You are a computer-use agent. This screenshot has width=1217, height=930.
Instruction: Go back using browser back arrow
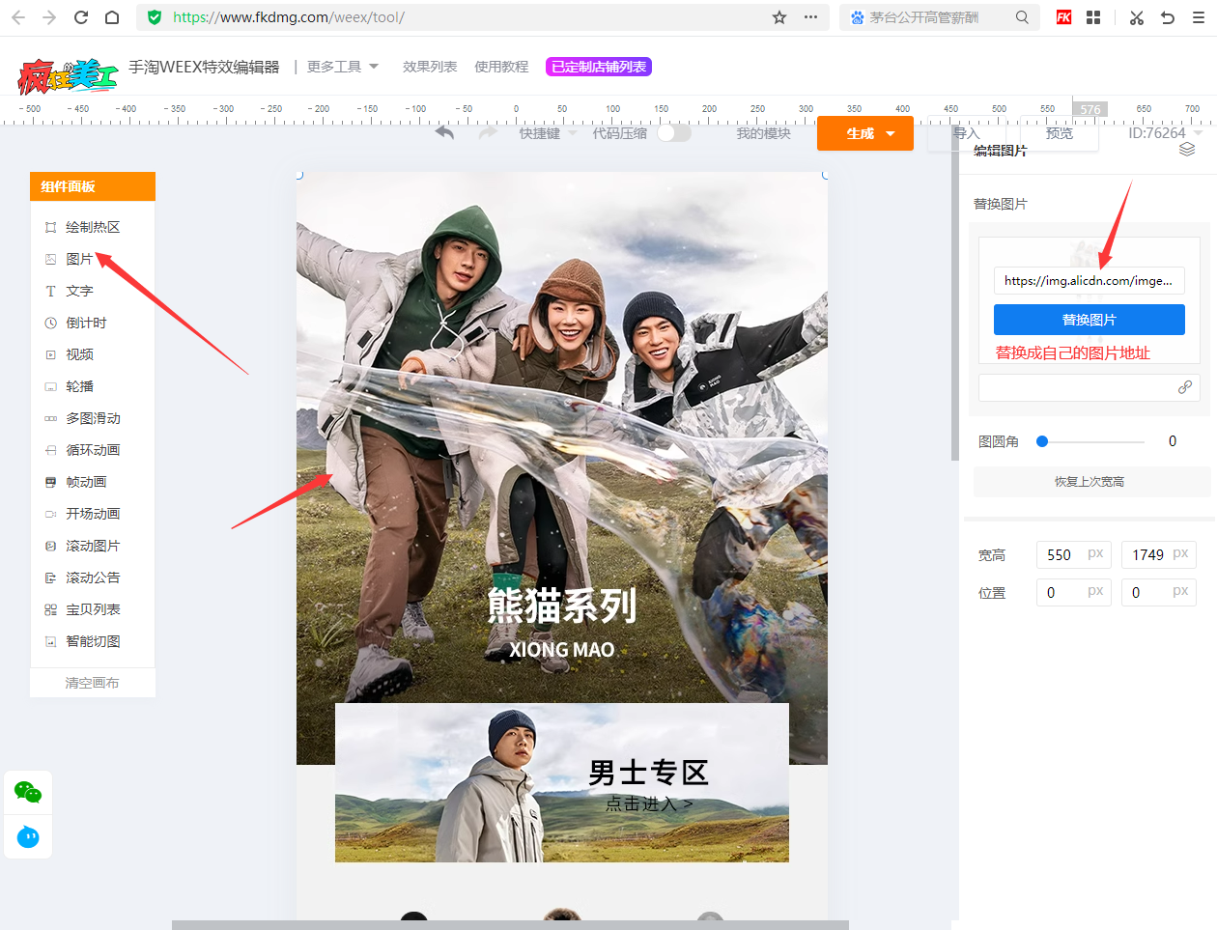coord(17,17)
